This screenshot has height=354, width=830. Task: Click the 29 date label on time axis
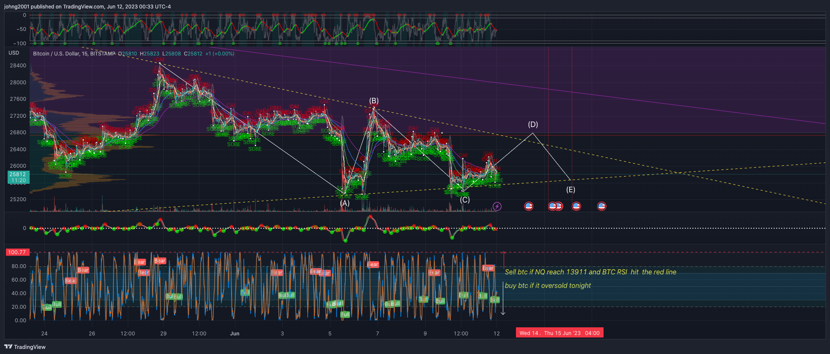(163, 334)
